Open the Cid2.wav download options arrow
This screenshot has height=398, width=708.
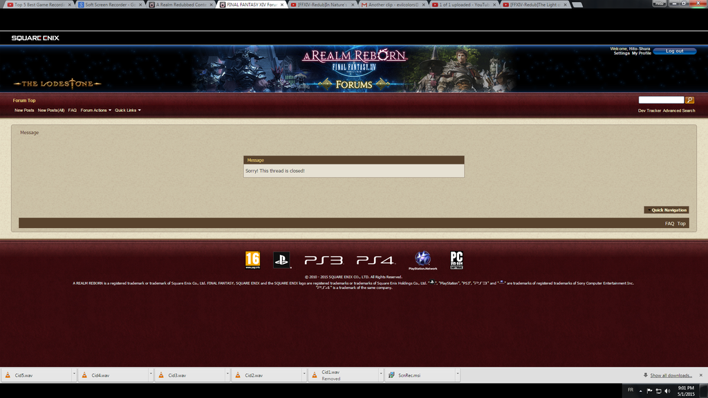[x=304, y=374]
